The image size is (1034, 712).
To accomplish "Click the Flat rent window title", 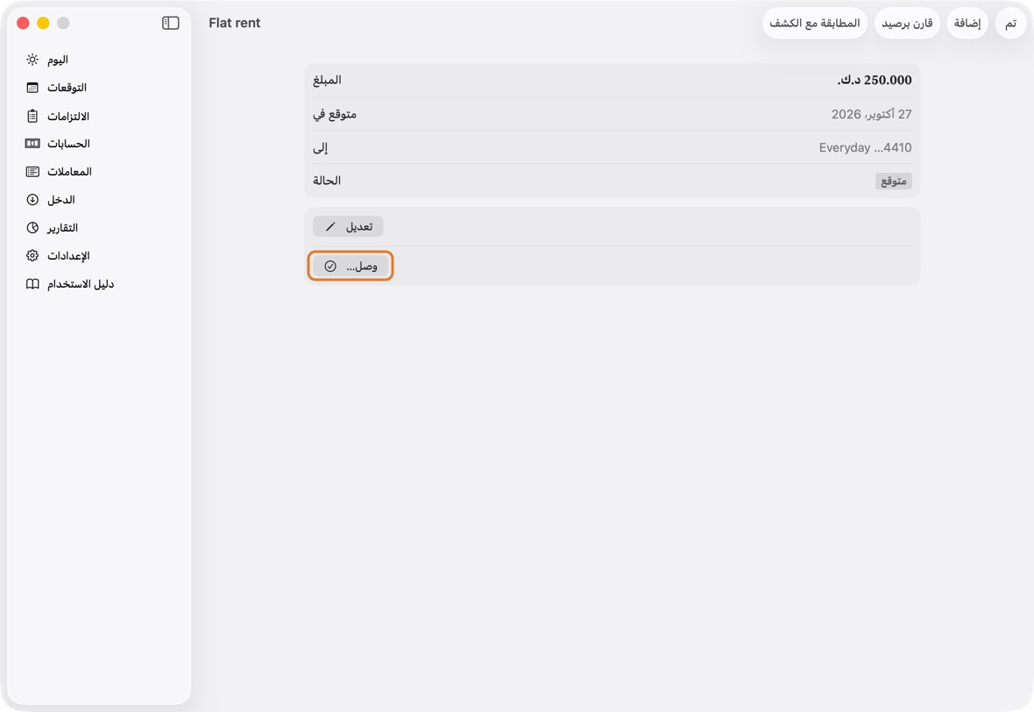I will click(235, 23).
